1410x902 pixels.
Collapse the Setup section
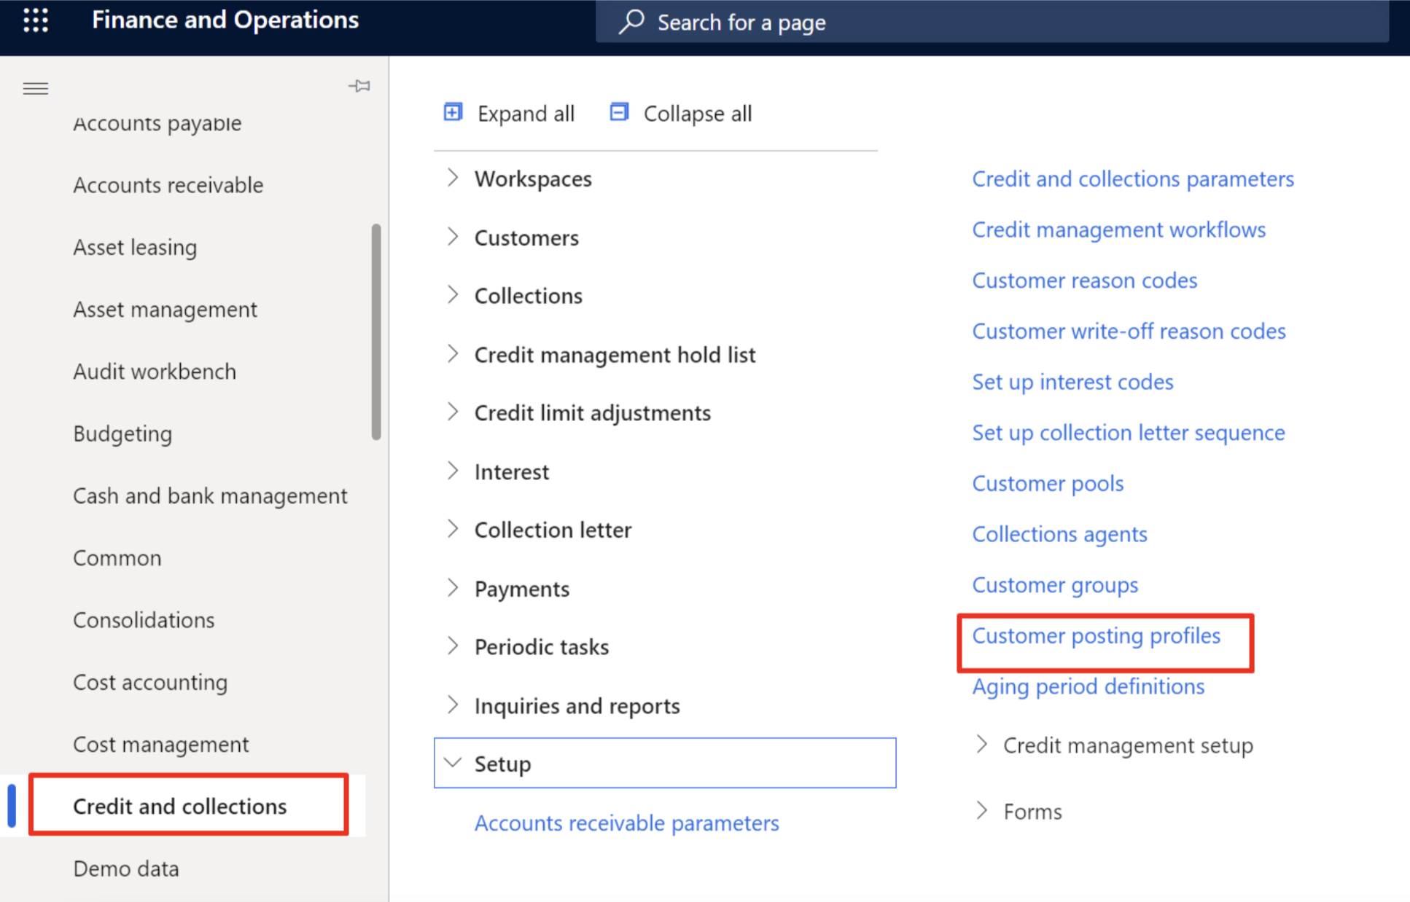(x=453, y=763)
